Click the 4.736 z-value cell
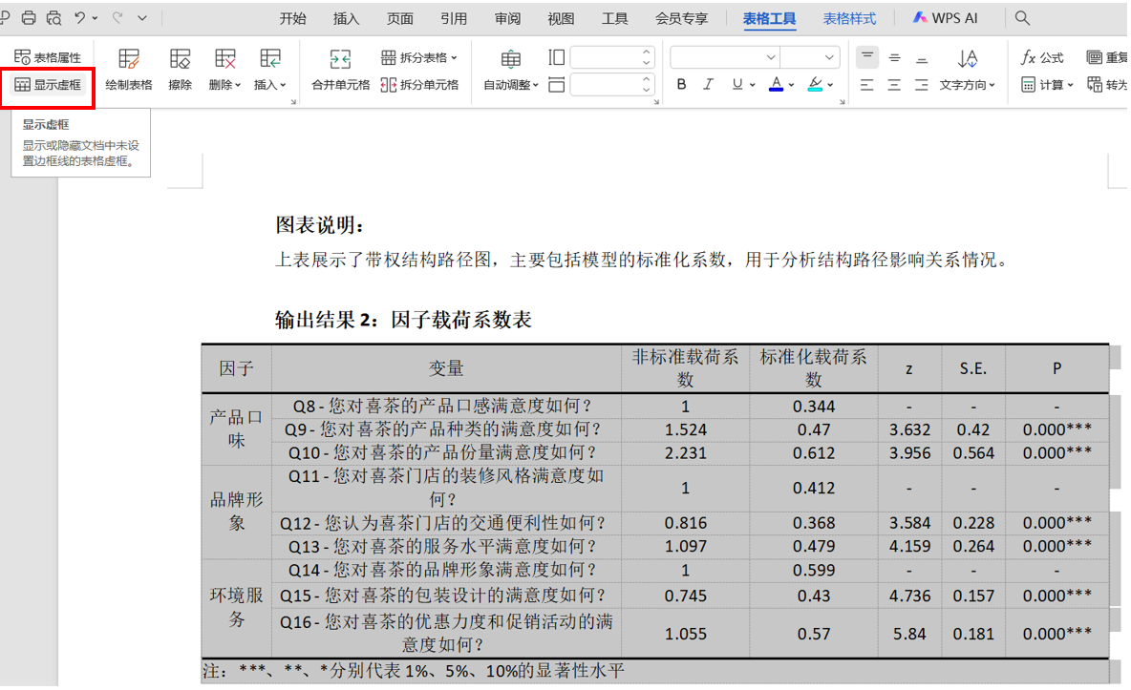The height and width of the screenshot is (690, 1131). pyautogui.click(x=909, y=596)
